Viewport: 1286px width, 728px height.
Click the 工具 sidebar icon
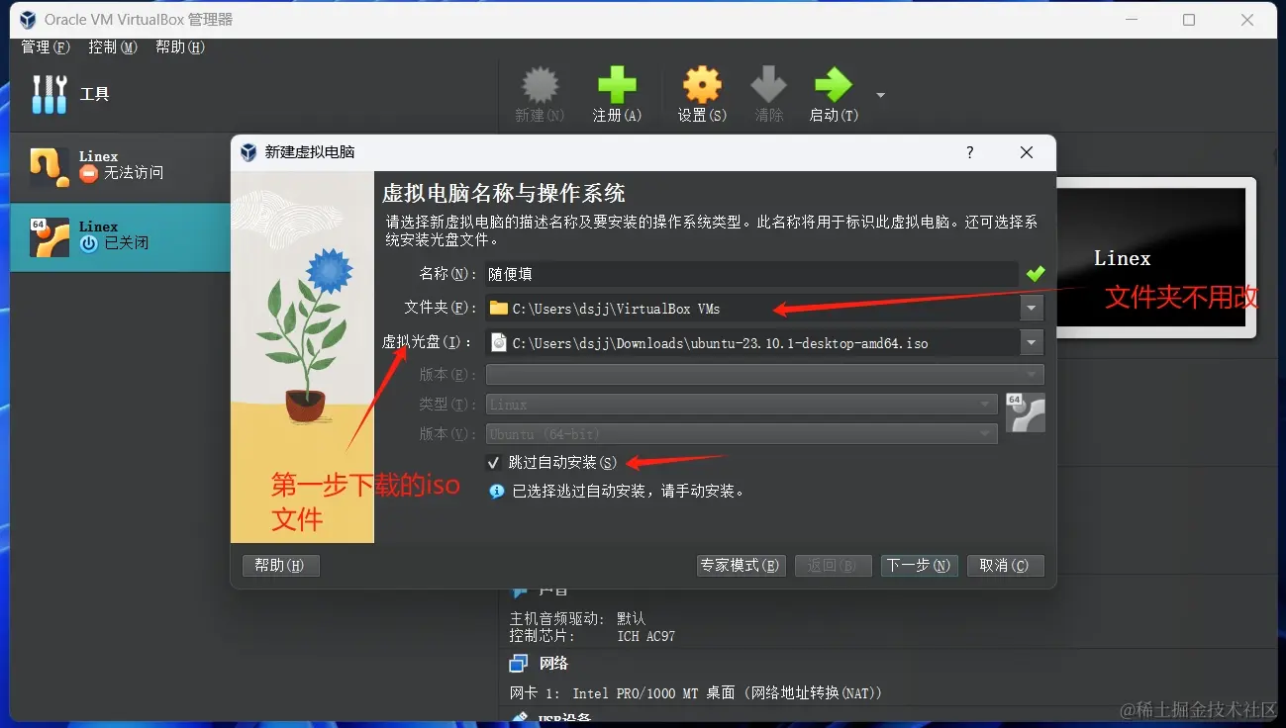point(49,94)
